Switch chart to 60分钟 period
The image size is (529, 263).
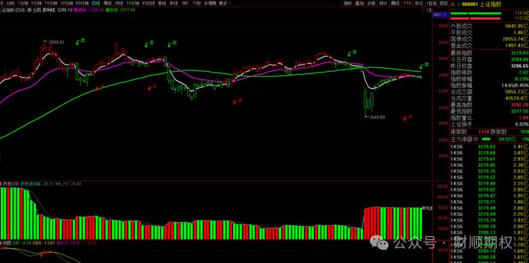click(82, 3)
